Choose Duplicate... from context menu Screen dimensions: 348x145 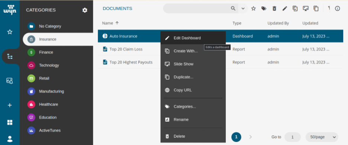[193, 77]
